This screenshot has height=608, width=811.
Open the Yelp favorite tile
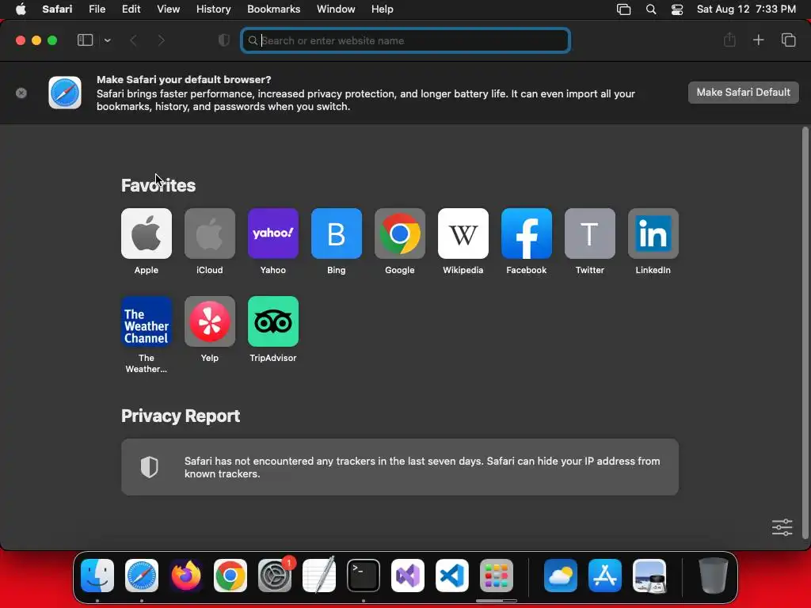209,321
